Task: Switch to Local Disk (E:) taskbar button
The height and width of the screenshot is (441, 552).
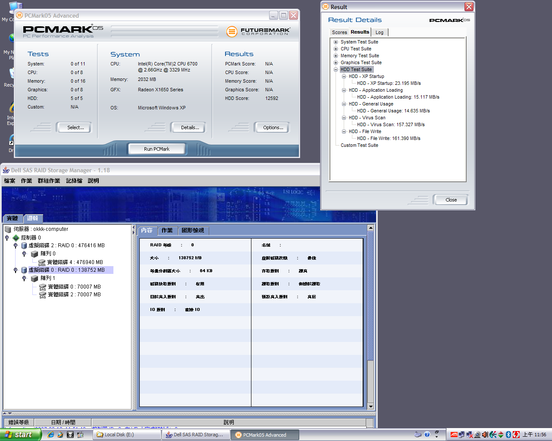Action: click(128, 435)
